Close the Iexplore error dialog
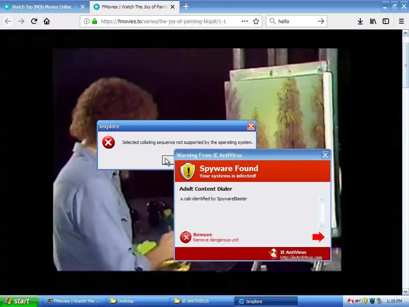 [251, 126]
